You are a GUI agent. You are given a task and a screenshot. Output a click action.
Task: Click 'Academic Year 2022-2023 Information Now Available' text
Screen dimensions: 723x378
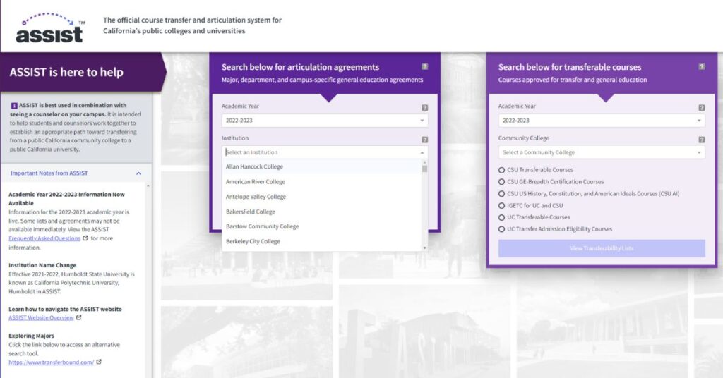pyautogui.click(x=66, y=198)
